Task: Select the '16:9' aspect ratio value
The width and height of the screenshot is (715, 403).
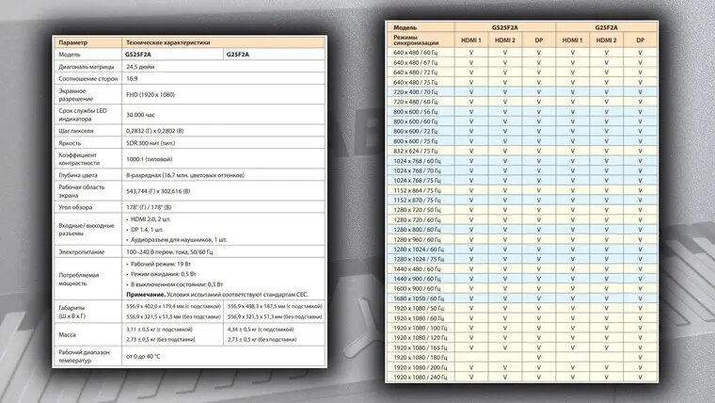Action: click(x=132, y=78)
